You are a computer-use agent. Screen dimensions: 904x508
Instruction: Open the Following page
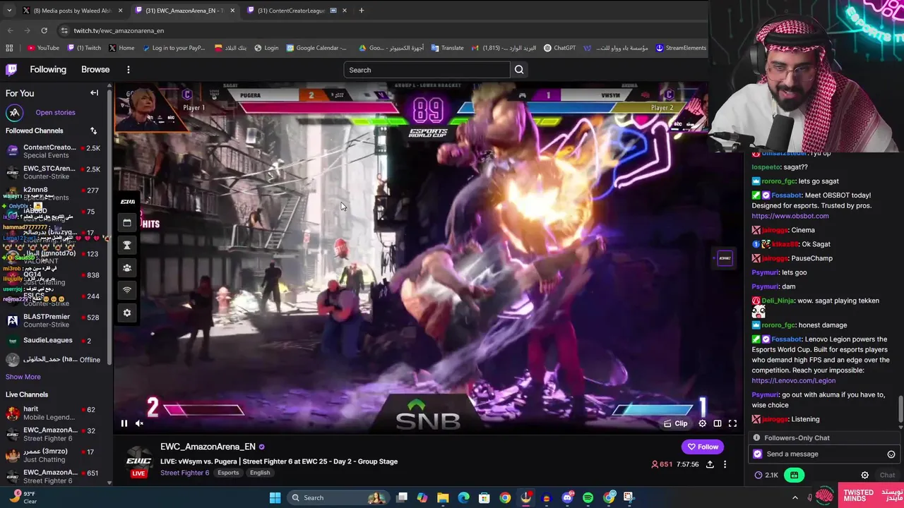tap(48, 70)
